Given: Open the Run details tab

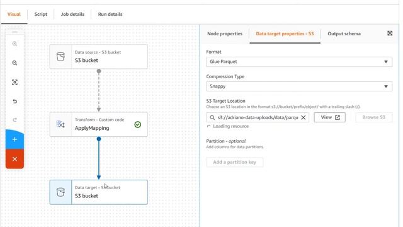Looking at the screenshot, I should coord(110,14).
